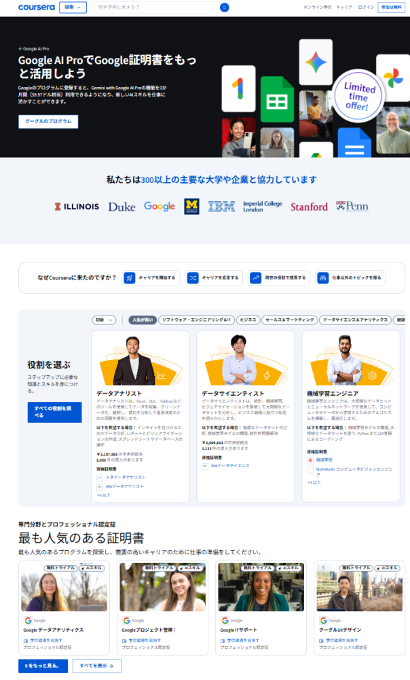Click the Google partner logo
Viewport: 410px width, 680px height.
click(160, 207)
